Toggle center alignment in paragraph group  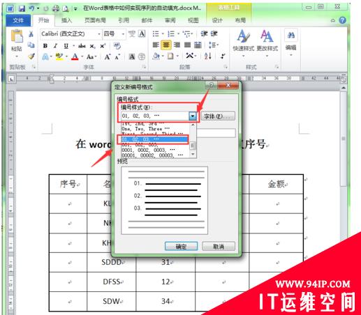pyautogui.click(x=166, y=45)
